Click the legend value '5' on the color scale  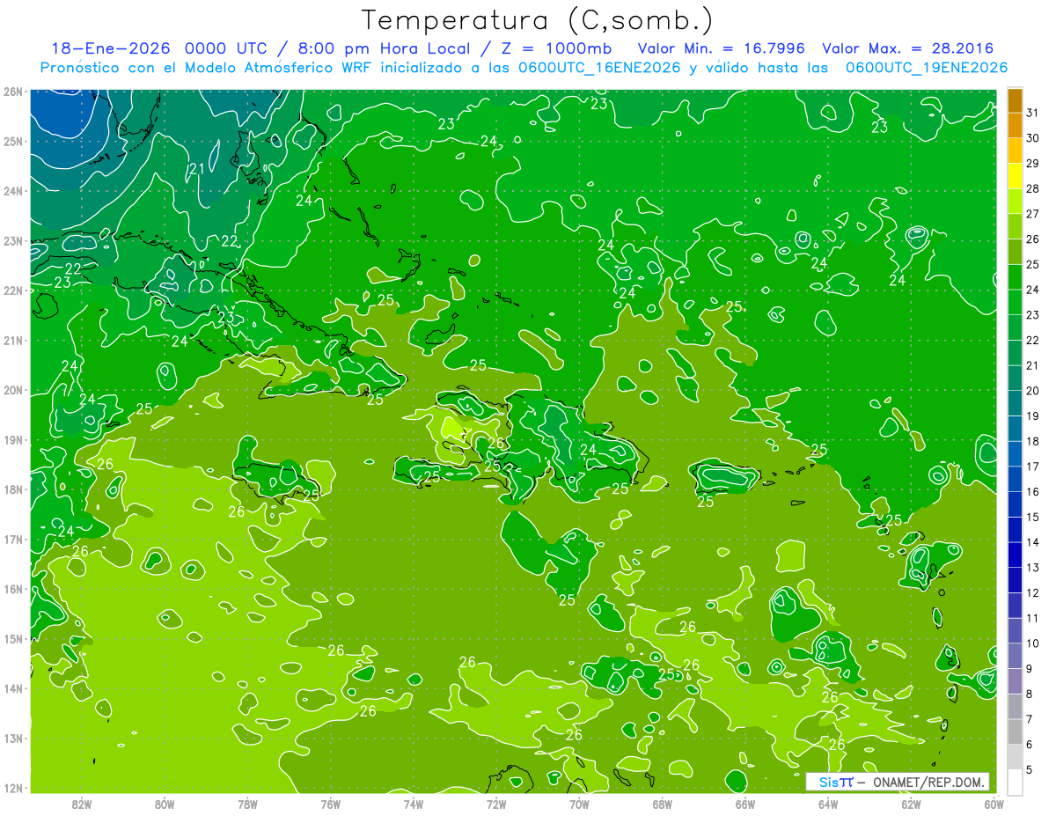(1030, 769)
